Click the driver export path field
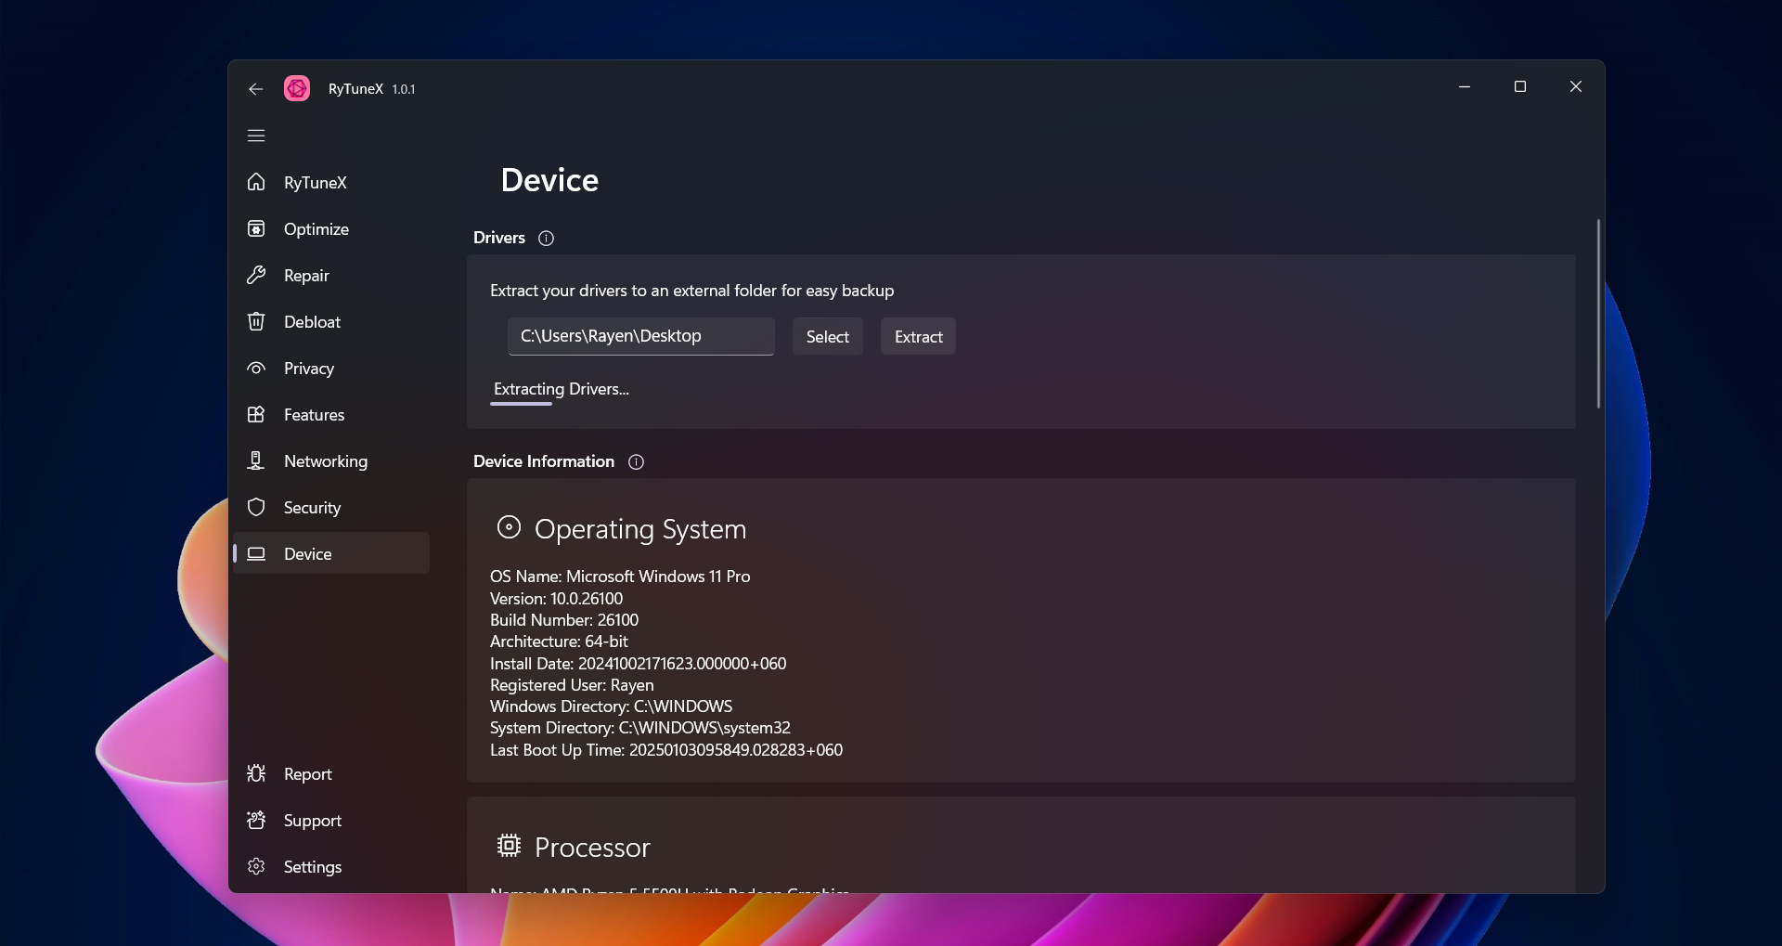Image resolution: width=1782 pixels, height=946 pixels. tap(641, 336)
